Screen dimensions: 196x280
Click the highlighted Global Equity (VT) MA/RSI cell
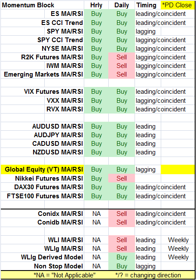pyautogui.click(x=42, y=169)
